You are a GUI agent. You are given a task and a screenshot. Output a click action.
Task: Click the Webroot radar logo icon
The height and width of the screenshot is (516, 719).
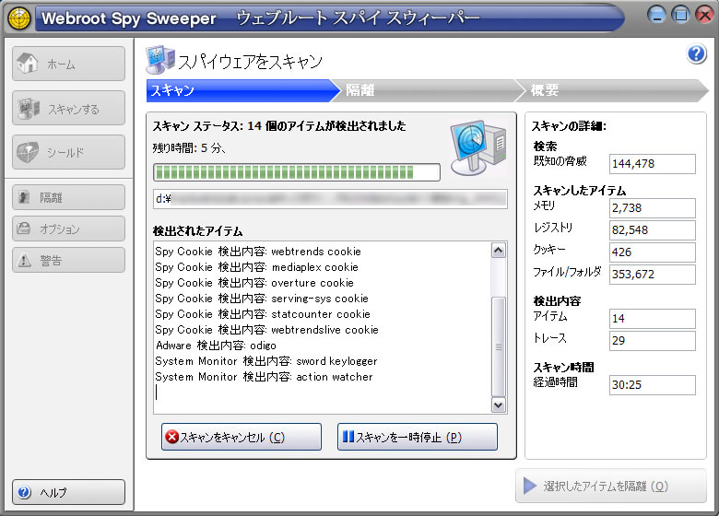18,18
